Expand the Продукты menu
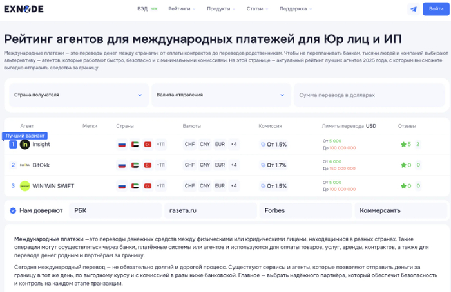This screenshot has width=451, height=292. point(221,9)
